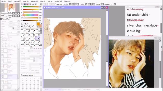
Task: Click the zoom out button under the navigator
Action: pyautogui.click(x=13, y=13)
